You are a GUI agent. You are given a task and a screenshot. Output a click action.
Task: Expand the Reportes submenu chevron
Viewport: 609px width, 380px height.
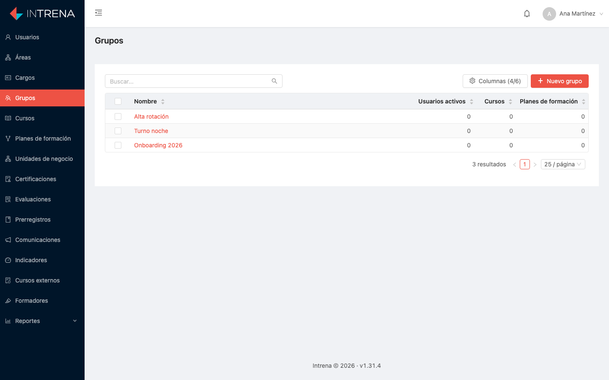pos(75,321)
